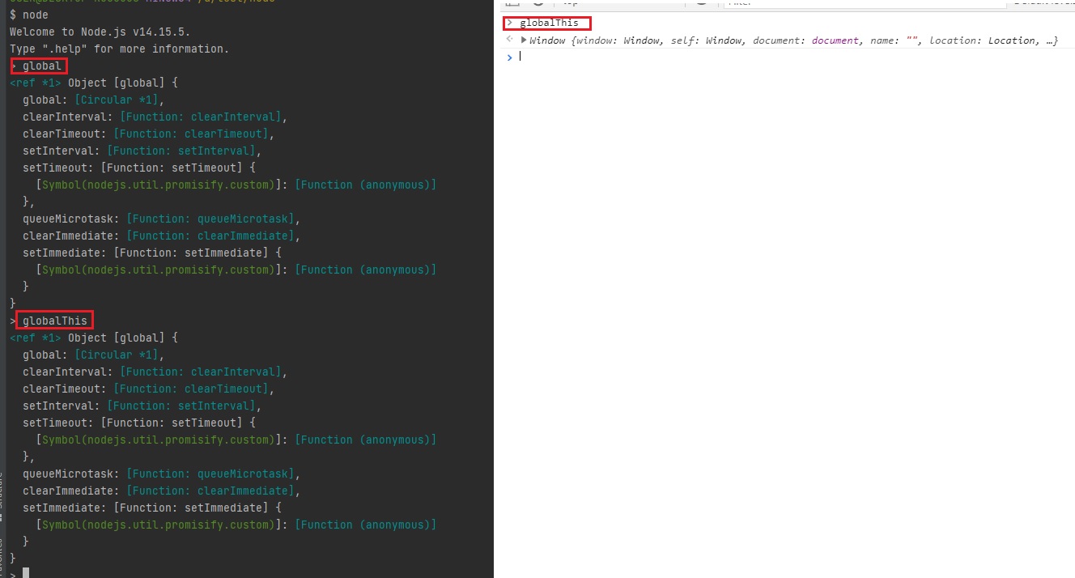Click 'self: Window' in the Window output
The width and height of the screenshot is (1075, 578).
click(x=707, y=40)
